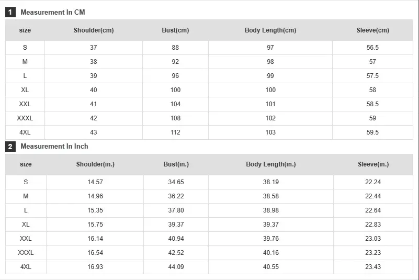Click the Sleeve(cm) column header
Screen dimensions: 419x280
(x=373, y=30)
